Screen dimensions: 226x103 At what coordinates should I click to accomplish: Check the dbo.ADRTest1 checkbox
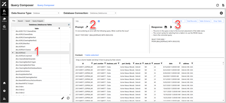pos(13,46)
